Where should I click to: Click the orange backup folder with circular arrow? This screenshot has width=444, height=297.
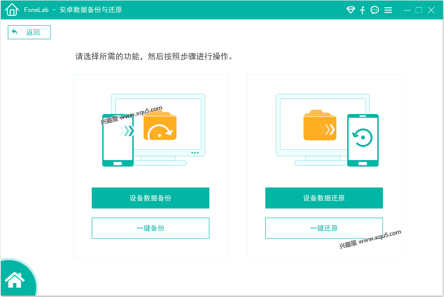[160, 127]
